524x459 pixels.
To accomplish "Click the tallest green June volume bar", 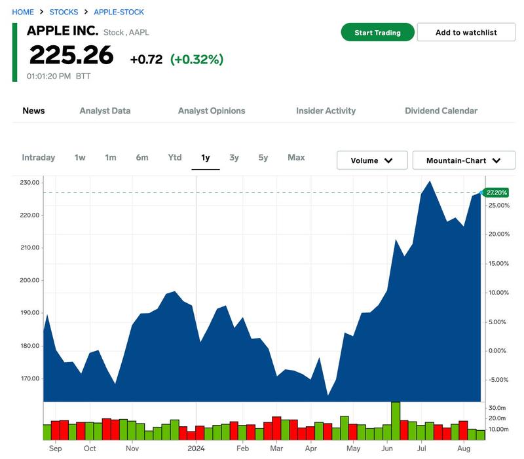I will [396, 420].
